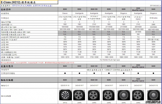Click the 8.4 acceleration value

[x=94, y=37]
